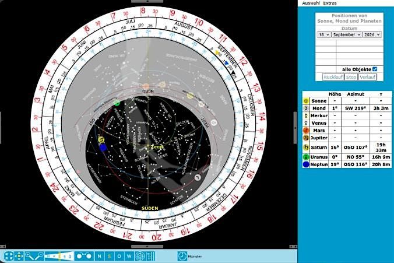394x263 pixels.
Task: Set view direction to N
Action: (99, 256)
